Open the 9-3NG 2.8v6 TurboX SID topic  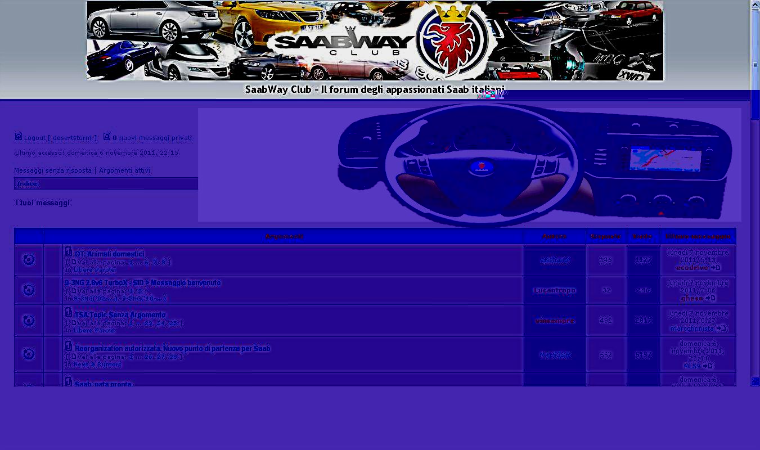coord(143,283)
